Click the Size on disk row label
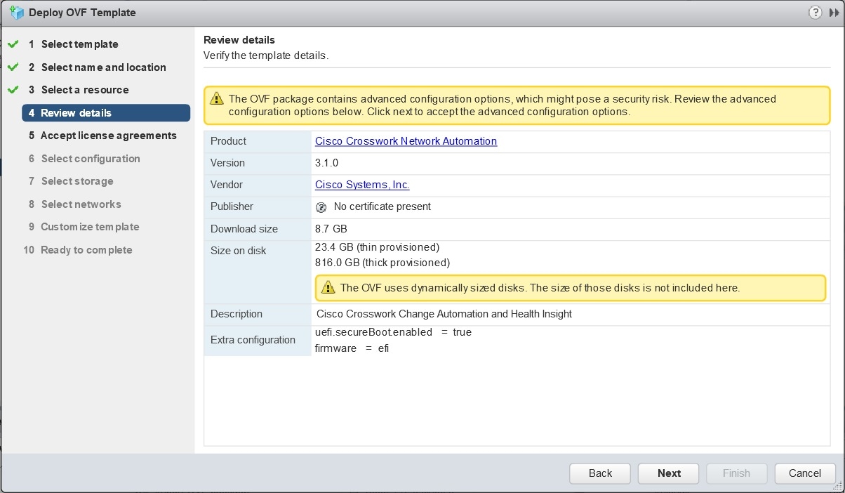 point(239,251)
